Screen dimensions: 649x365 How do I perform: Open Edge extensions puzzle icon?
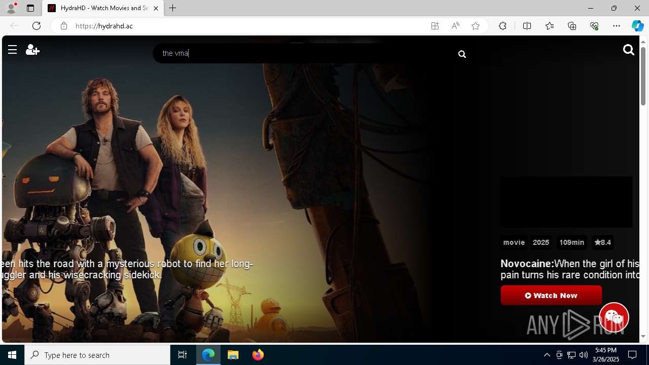(x=502, y=26)
